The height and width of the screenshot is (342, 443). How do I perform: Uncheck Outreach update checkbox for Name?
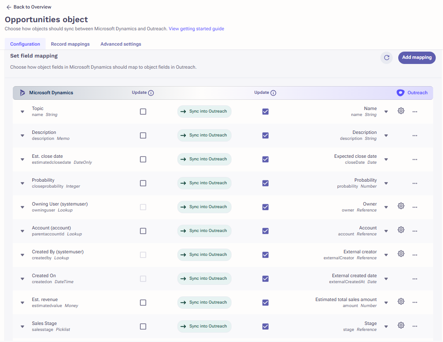(265, 112)
